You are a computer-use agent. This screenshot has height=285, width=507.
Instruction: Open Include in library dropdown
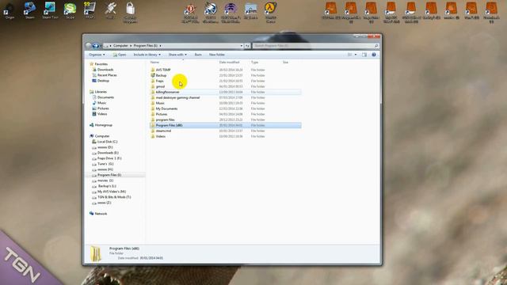click(x=147, y=55)
